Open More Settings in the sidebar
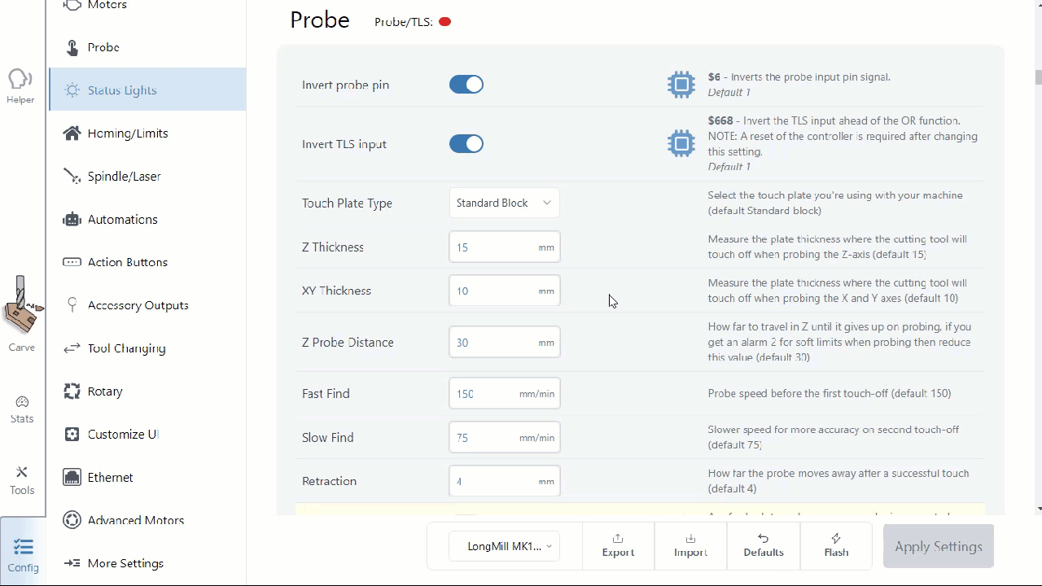 pos(125,563)
